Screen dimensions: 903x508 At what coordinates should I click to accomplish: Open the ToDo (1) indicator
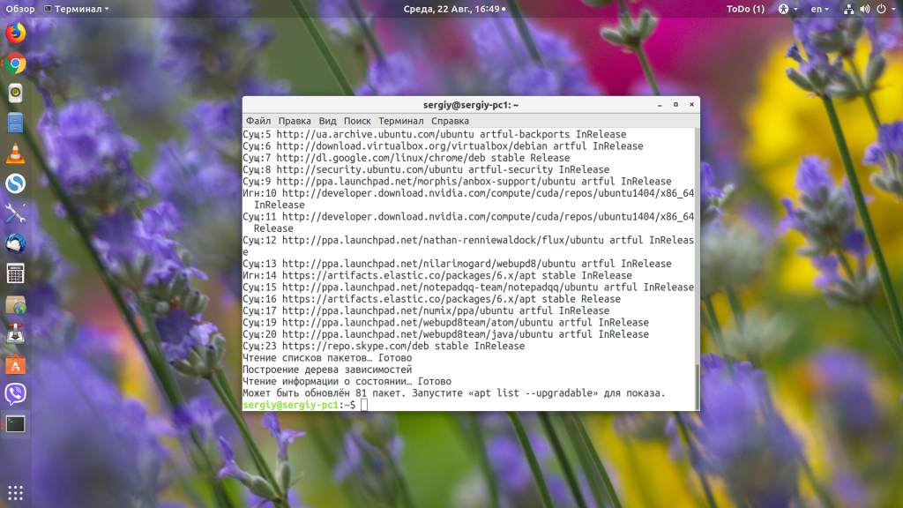pos(745,9)
